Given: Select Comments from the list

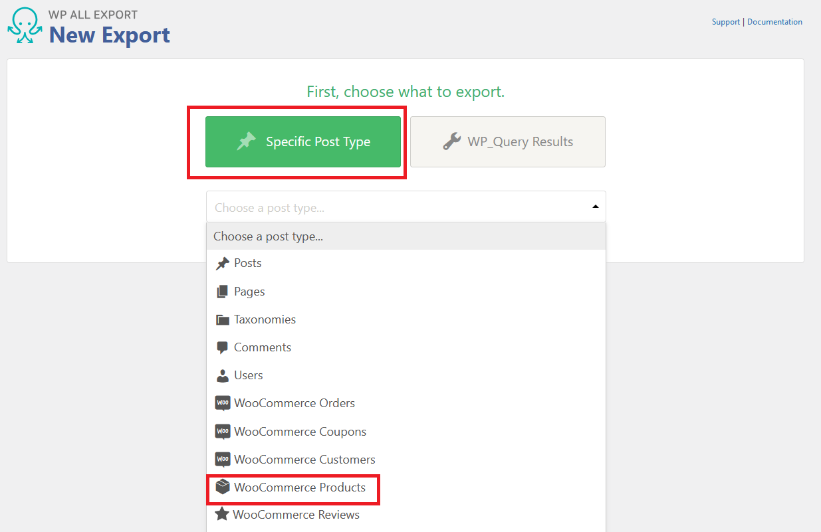Looking at the screenshot, I should pos(406,347).
